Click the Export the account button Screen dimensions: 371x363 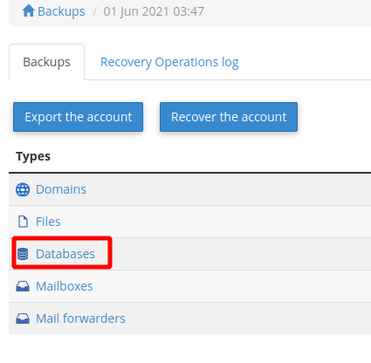[78, 117]
